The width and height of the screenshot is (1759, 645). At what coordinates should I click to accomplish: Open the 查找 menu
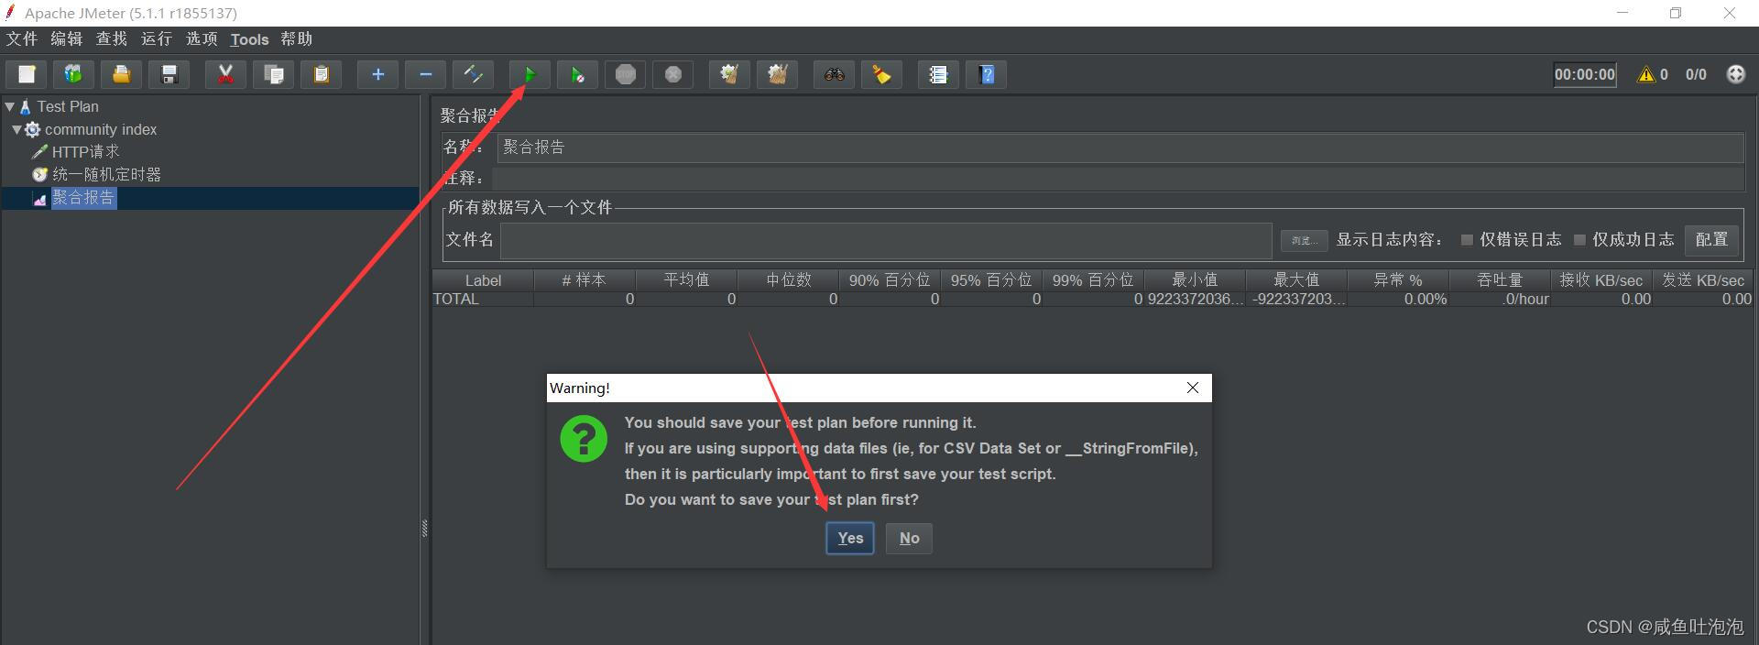click(112, 38)
